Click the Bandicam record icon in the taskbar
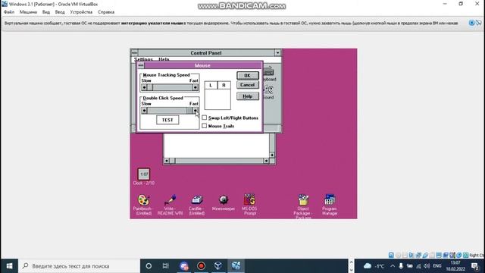485x273 pixels. point(201,266)
